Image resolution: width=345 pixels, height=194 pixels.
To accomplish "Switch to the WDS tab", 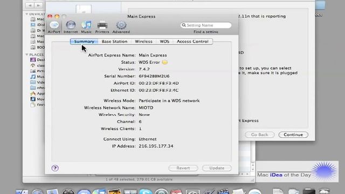I will coord(164,41).
